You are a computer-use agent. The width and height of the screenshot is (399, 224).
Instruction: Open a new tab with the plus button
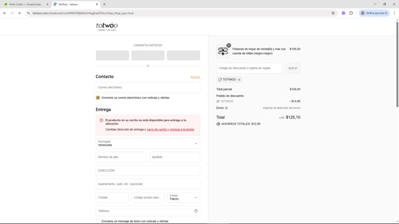[x=104, y=4]
